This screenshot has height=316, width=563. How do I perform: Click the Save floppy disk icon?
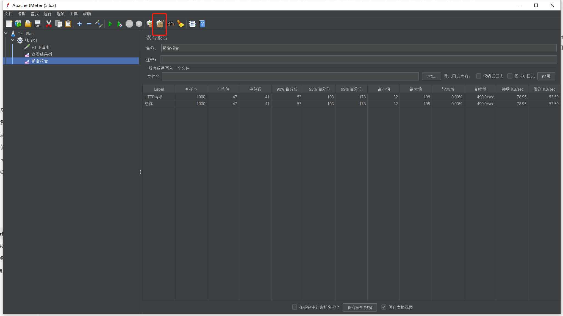click(38, 24)
